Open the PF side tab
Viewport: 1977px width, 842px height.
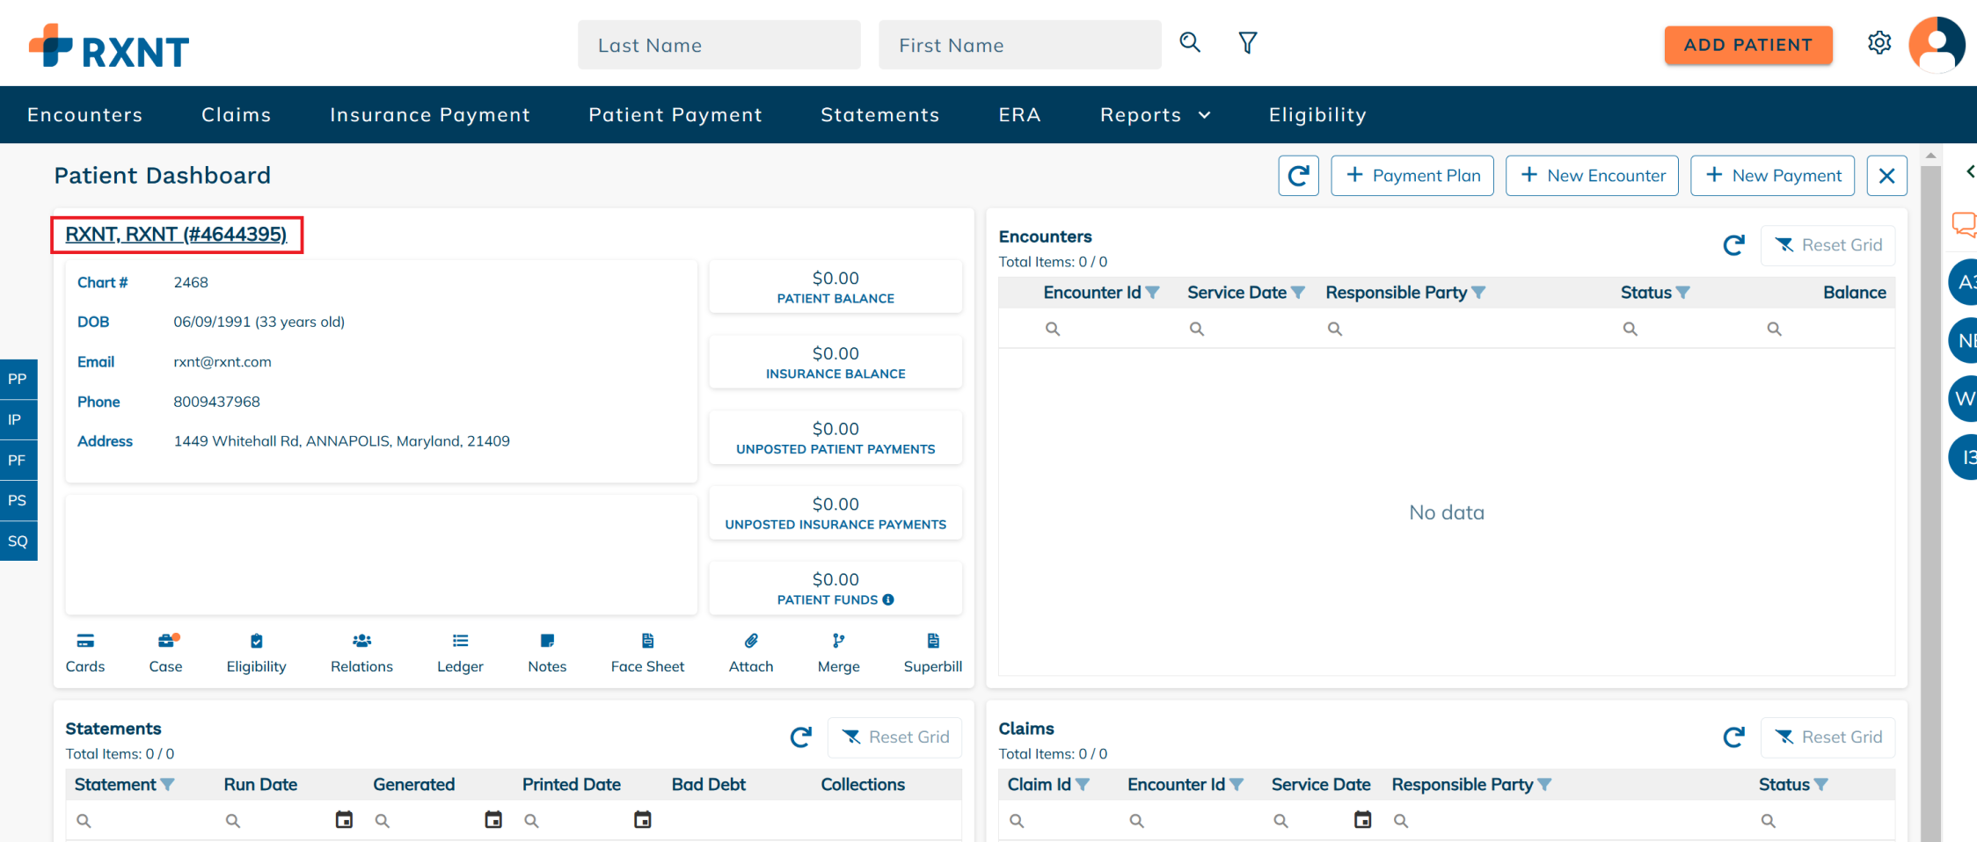point(18,461)
